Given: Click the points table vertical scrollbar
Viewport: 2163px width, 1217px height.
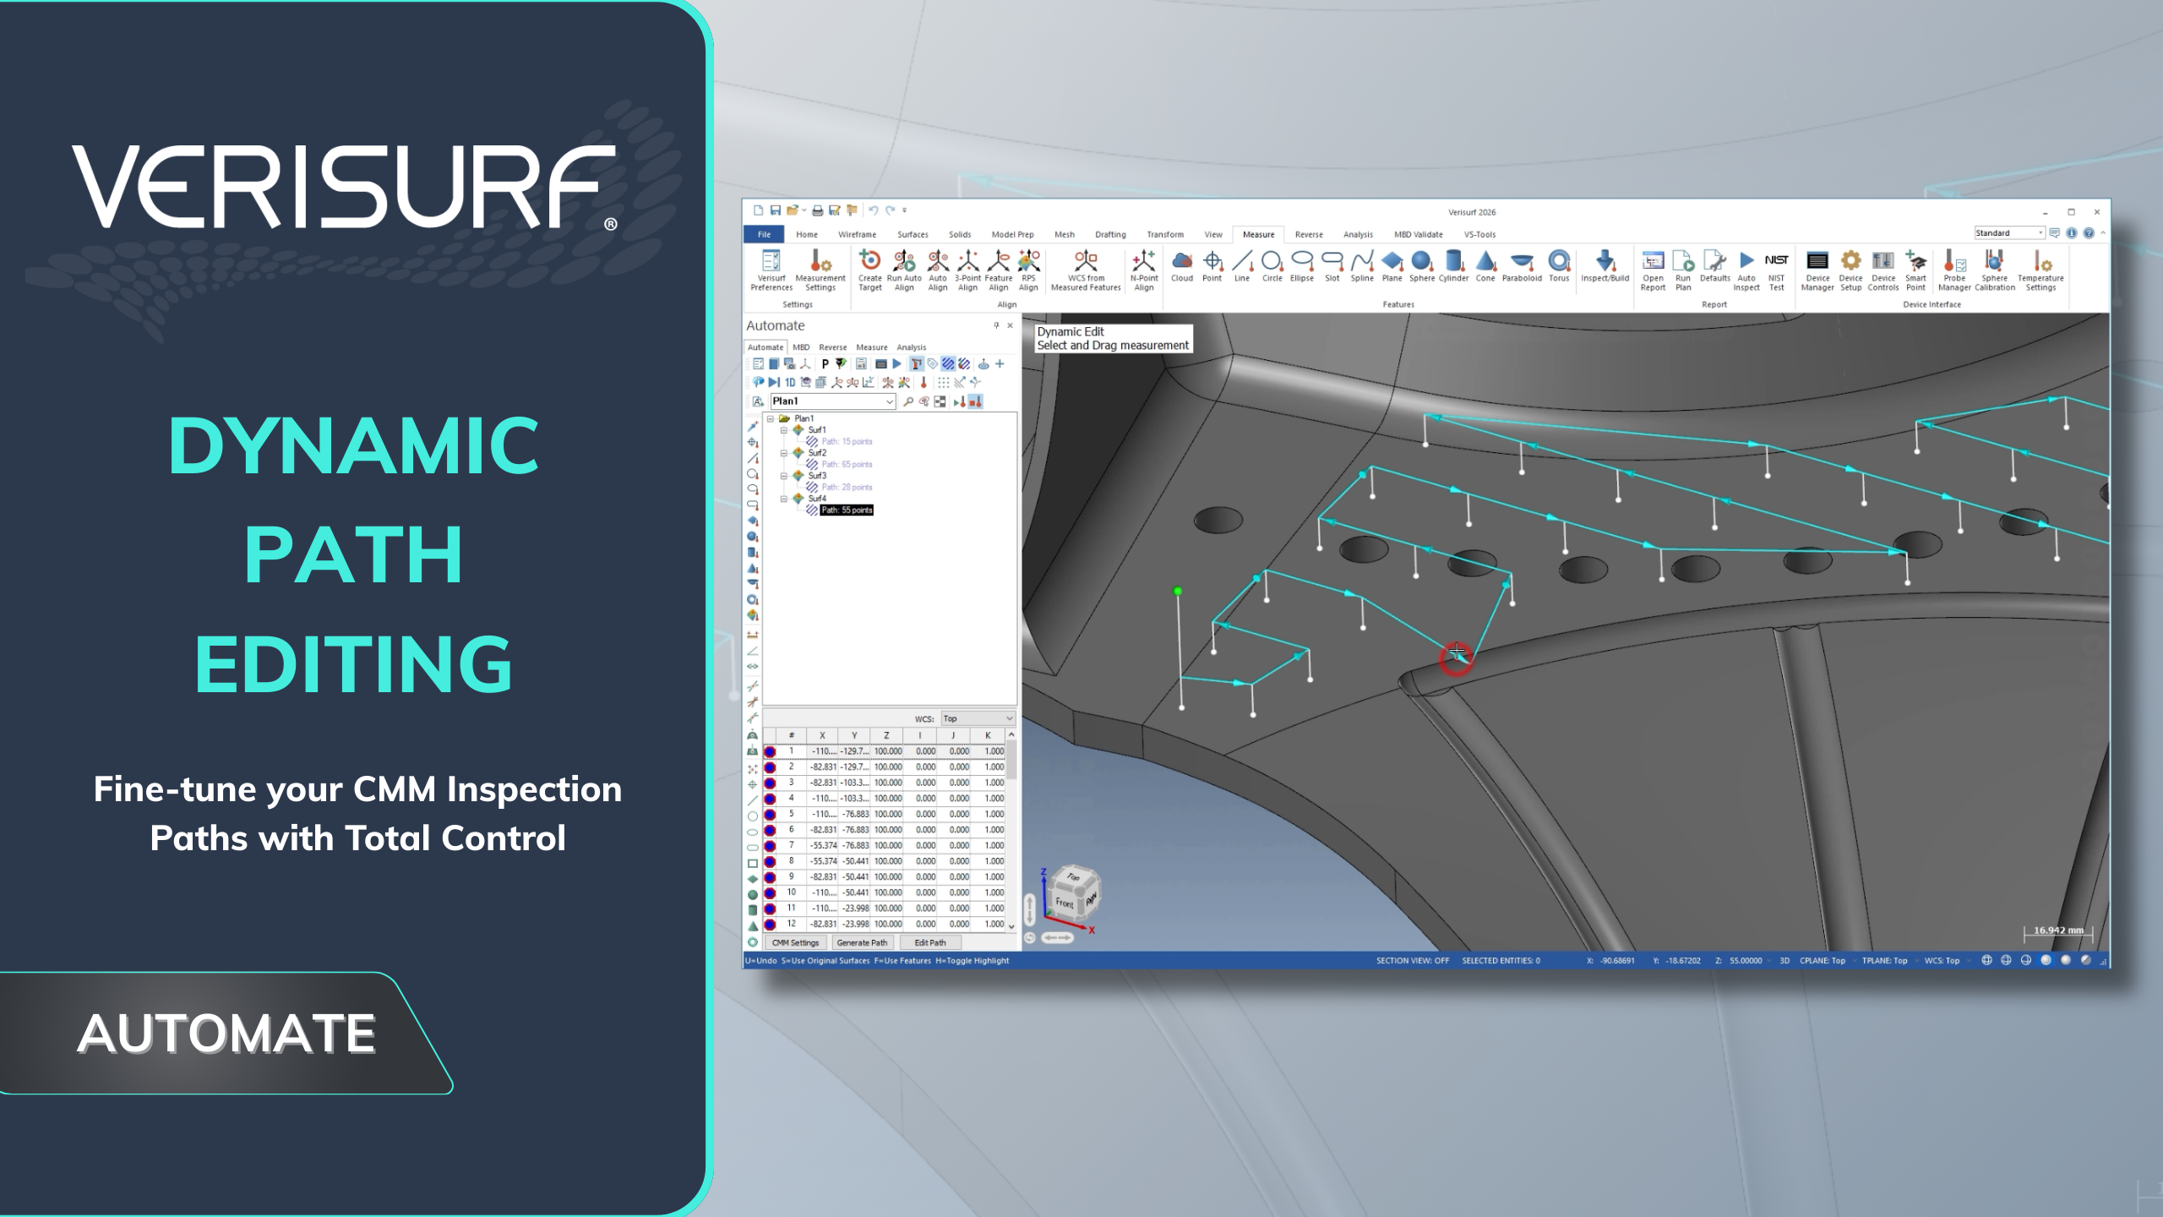Looking at the screenshot, I should pos(1011,831).
